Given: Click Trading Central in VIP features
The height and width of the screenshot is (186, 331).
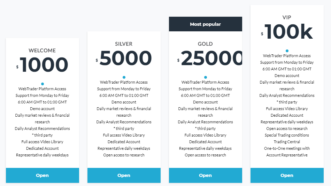Looking at the screenshot, I should click(x=287, y=142).
